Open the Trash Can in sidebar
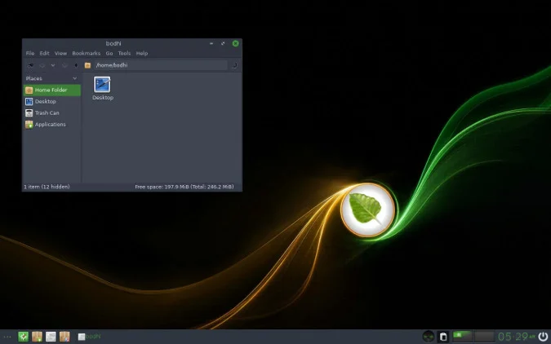Viewport: 551px width, 344px height. (x=46, y=112)
